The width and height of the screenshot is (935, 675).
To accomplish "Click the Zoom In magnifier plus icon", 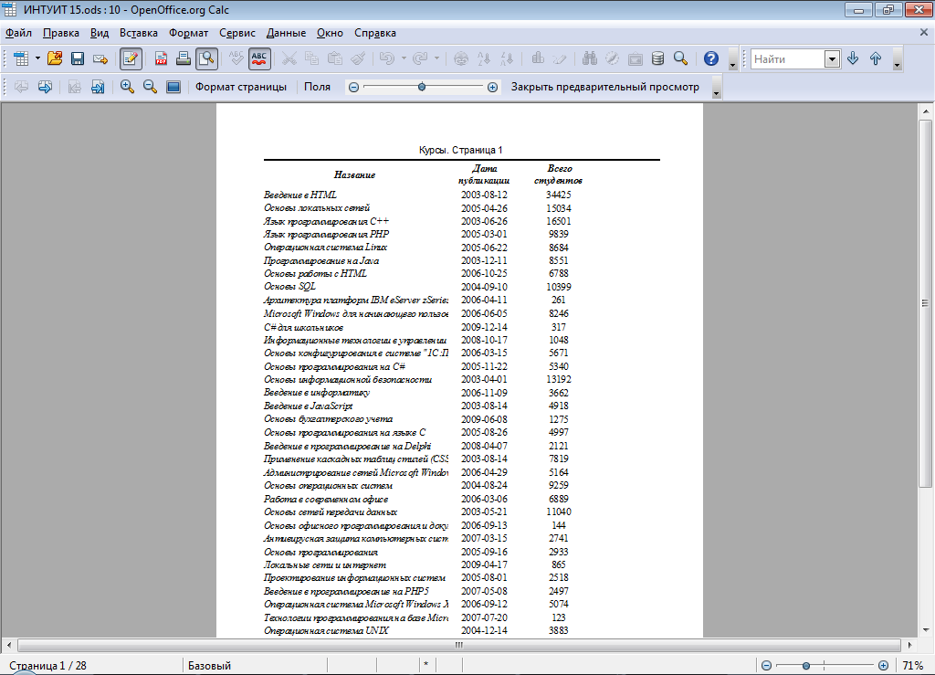I will (127, 87).
